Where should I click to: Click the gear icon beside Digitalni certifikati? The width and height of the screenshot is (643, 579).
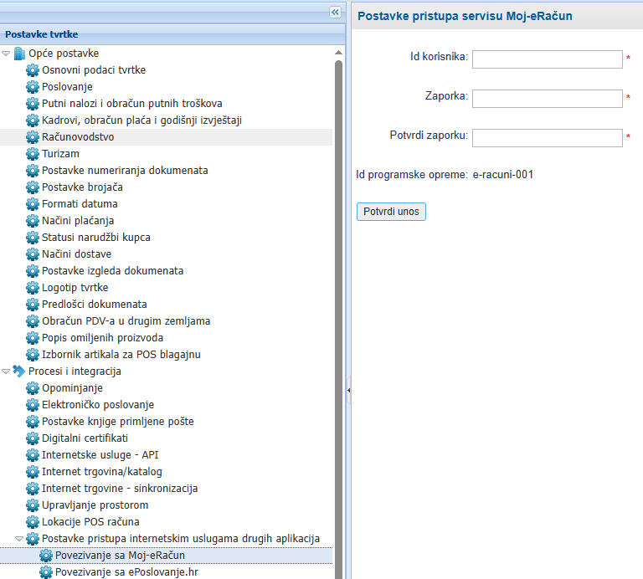(x=33, y=438)
